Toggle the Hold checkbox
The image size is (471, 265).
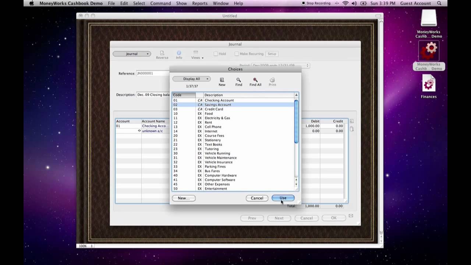coord(216,54)
